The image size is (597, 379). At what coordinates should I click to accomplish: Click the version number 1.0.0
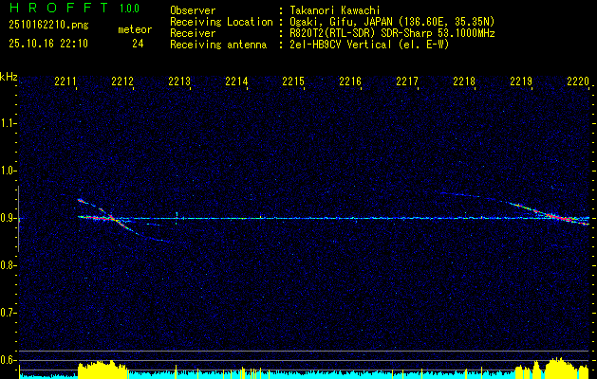129,9
